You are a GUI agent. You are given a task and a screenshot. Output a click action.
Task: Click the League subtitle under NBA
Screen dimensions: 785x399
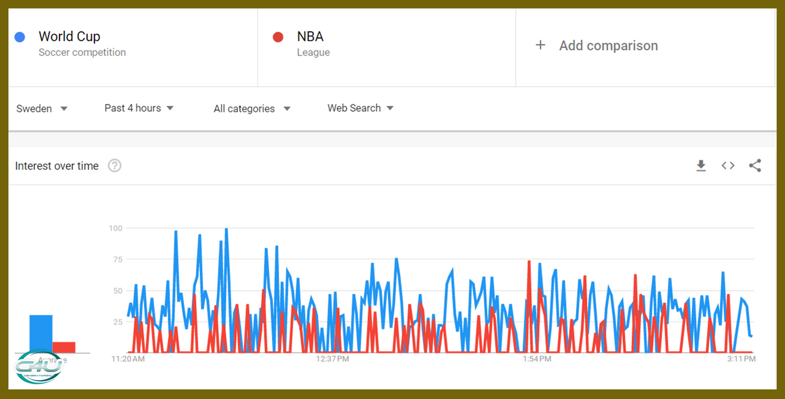(313, 53)
